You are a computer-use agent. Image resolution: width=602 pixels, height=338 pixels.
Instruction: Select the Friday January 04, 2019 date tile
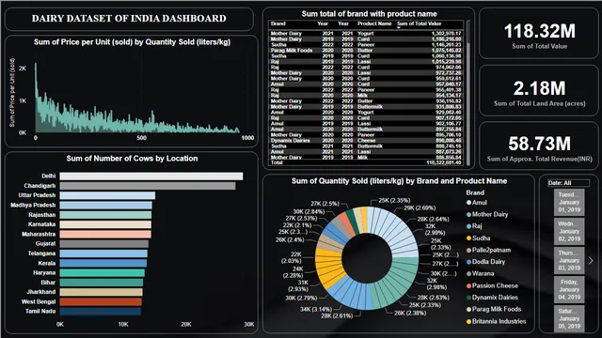pos(569,289)
